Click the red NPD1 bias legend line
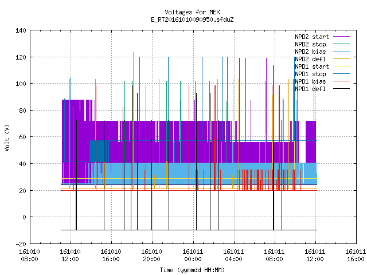Viewport: 367px width, 275px height. click(x=341, y=81)
